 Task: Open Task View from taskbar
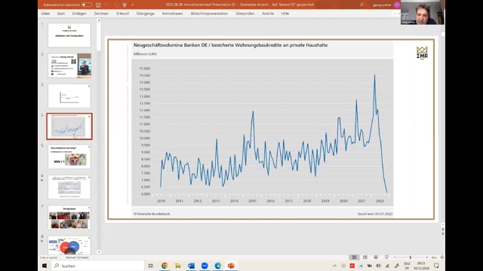click(x=151, y=266)
